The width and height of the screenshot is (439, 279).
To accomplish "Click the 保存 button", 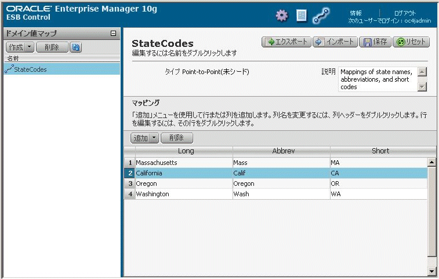I will [x=375, y=42].
